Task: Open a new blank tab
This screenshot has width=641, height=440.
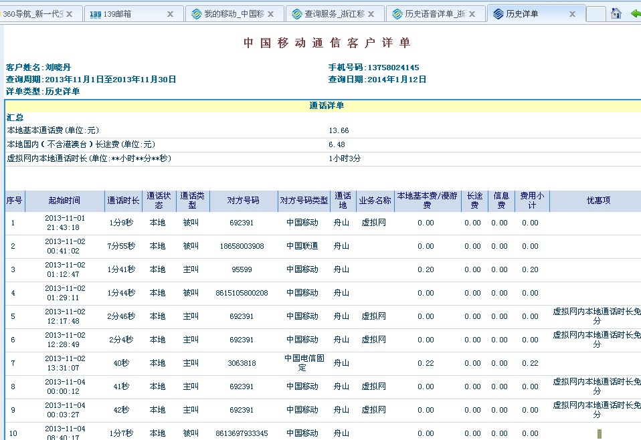Action: point(596,13)
